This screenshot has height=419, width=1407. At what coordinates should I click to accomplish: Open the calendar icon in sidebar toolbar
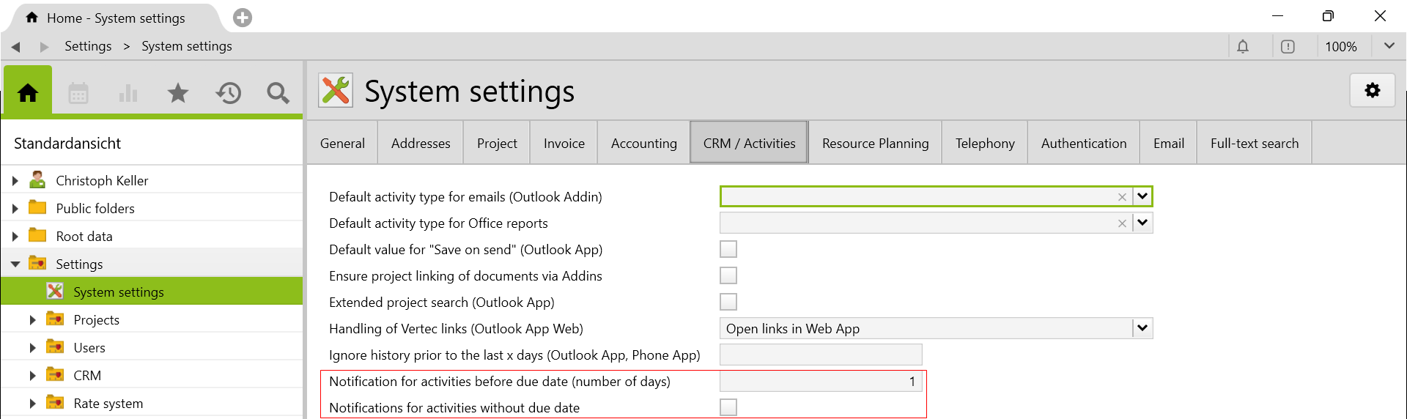(78, 93)
